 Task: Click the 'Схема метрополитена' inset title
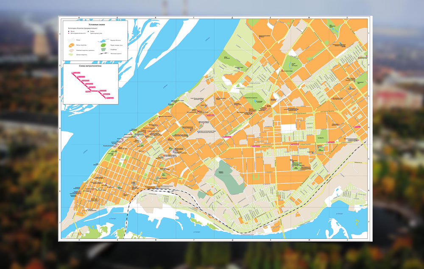click(90, 66)
